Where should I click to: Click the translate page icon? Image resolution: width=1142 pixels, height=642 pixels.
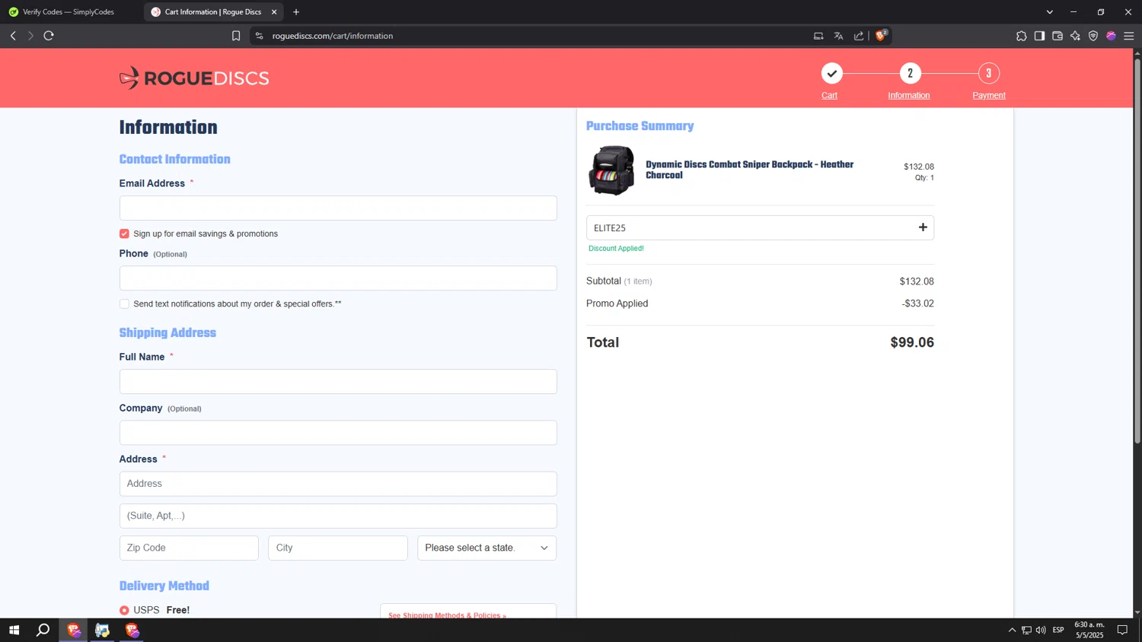838,36
